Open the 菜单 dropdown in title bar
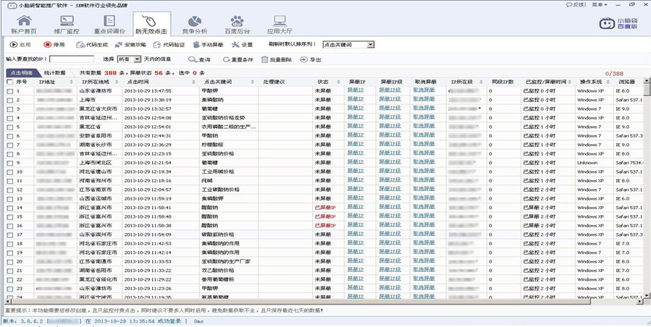The width and height of the screenshot is (651, 327). tap(598, 4)
